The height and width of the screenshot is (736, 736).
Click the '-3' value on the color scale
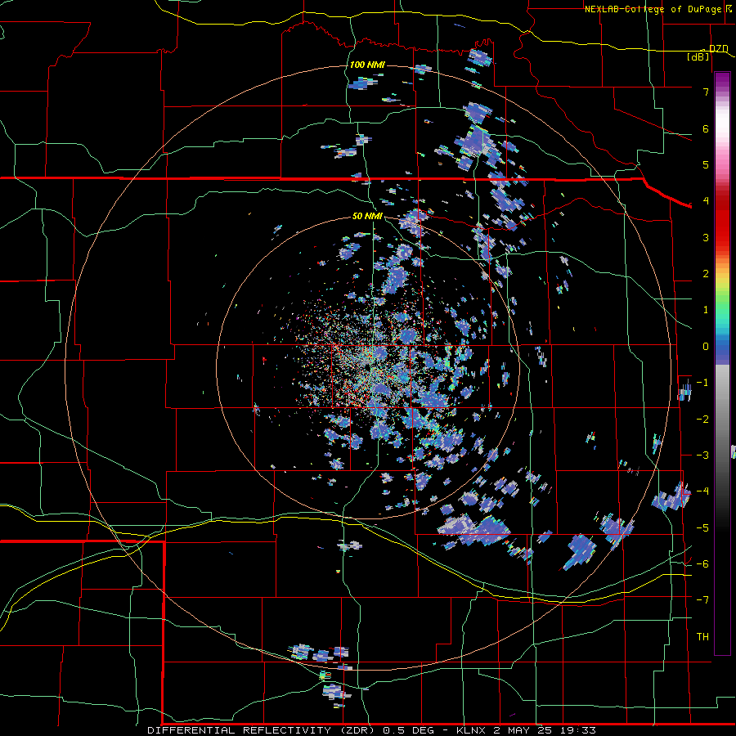[x=702, y=456]
